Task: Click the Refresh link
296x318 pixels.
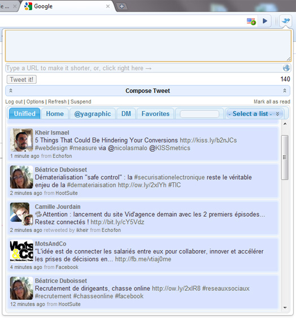Action: point(57,102)
